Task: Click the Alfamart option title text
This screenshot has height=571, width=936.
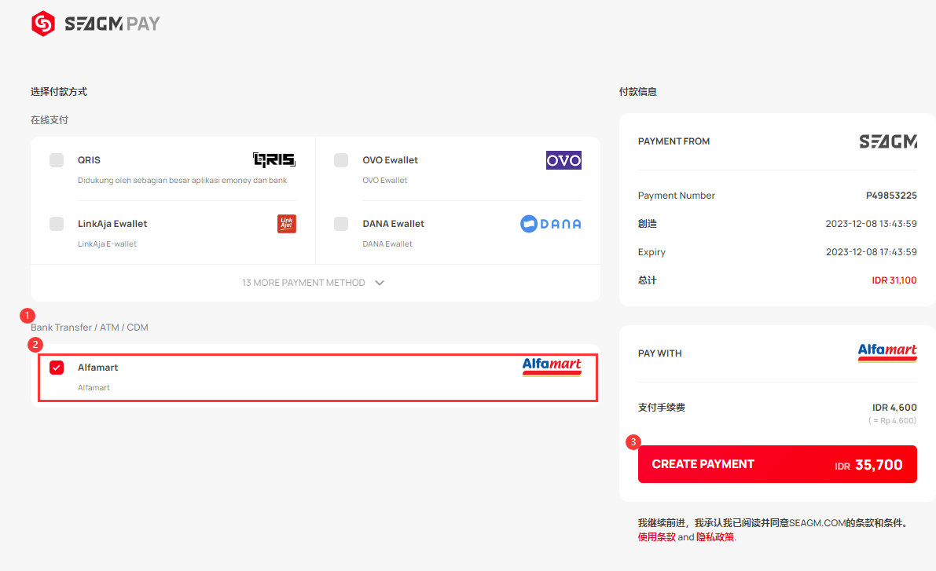Action: tap(98, 368)
